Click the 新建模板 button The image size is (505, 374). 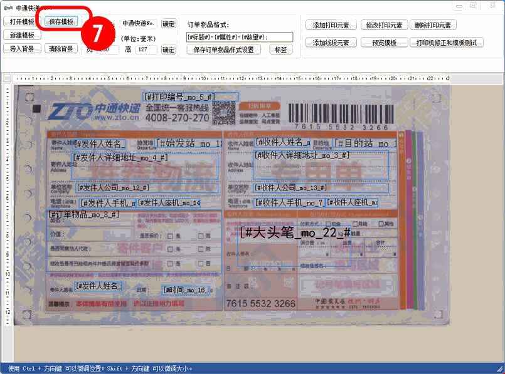[22, 35]
